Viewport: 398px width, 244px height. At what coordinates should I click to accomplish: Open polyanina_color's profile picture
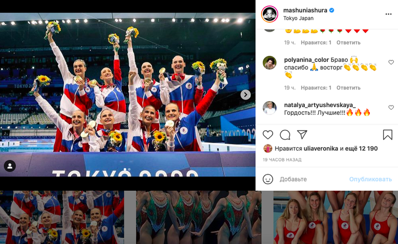coord(269,63)
